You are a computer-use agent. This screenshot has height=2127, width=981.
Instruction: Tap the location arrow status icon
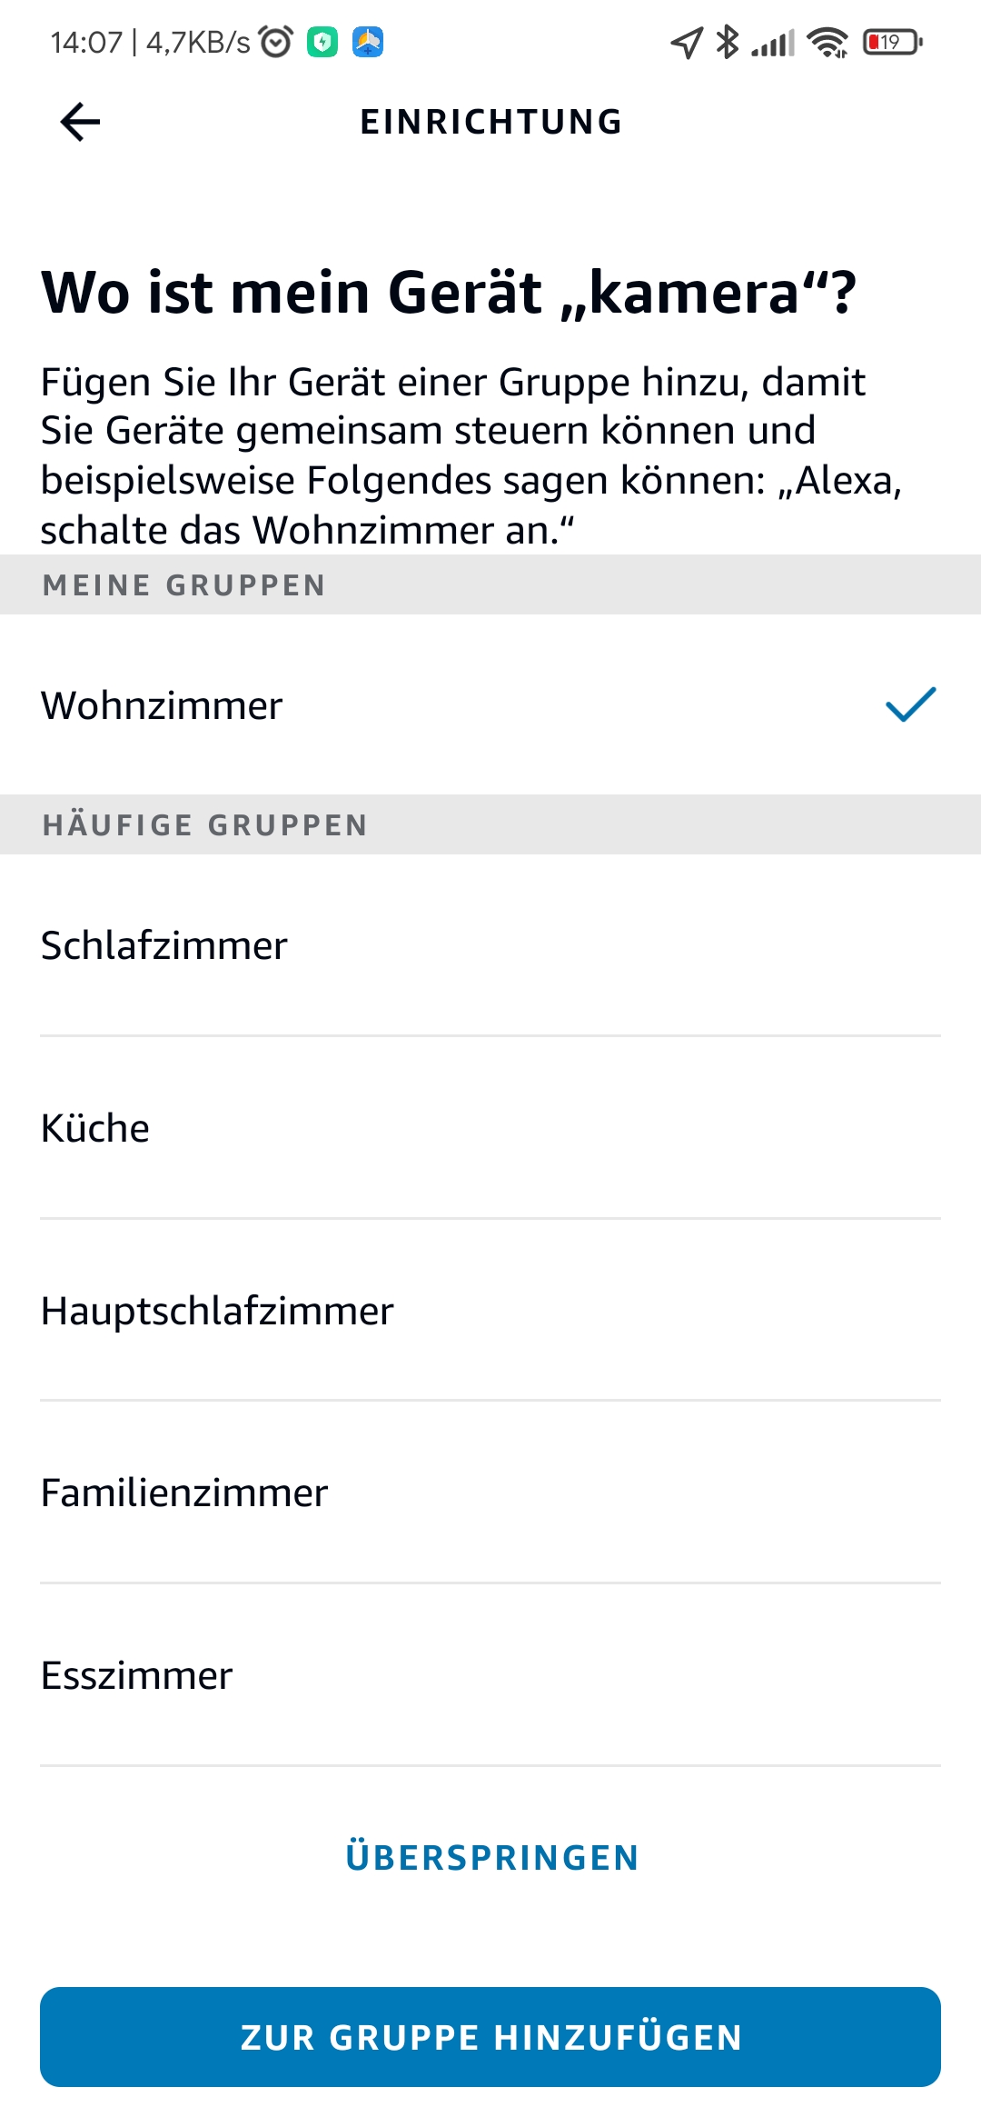687,42
